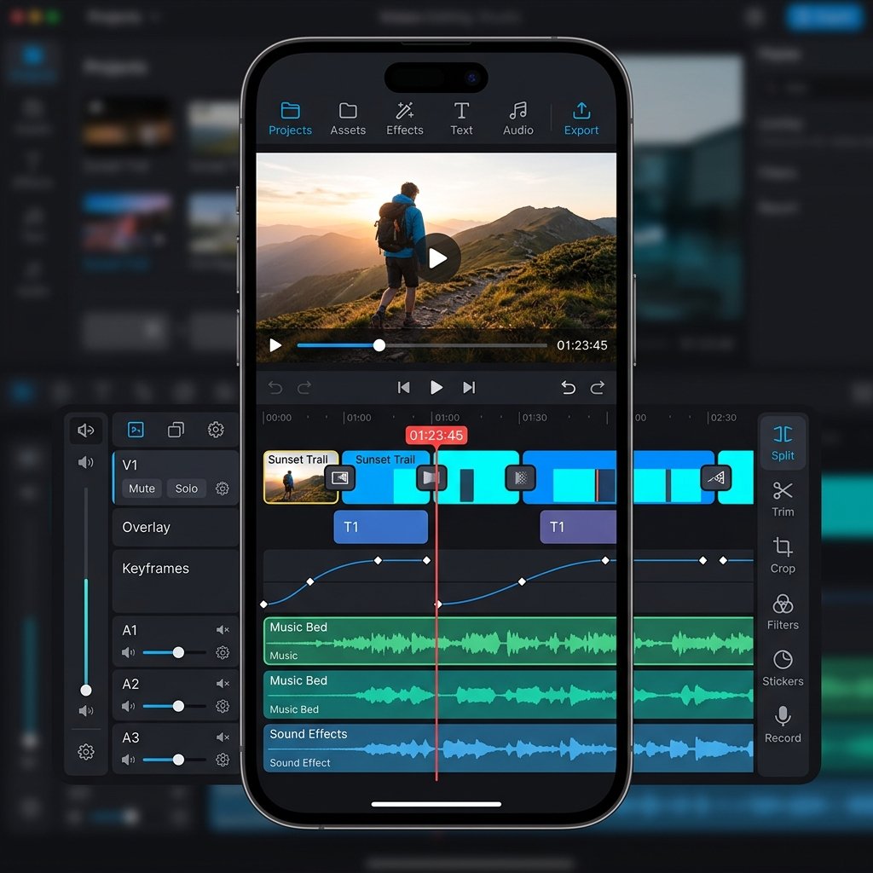This screenshot has height=873, width=873.
Task: Open master mixer settings gear
Action: click(x=86, y=752)
